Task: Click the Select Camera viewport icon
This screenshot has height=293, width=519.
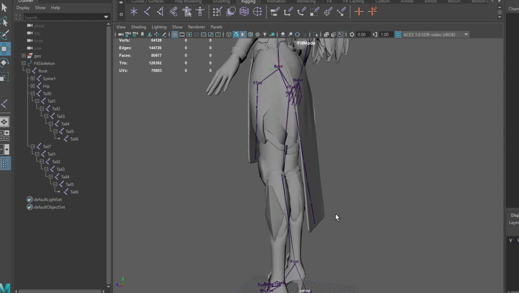Action: pyautogui.click(x=121, y=34)
